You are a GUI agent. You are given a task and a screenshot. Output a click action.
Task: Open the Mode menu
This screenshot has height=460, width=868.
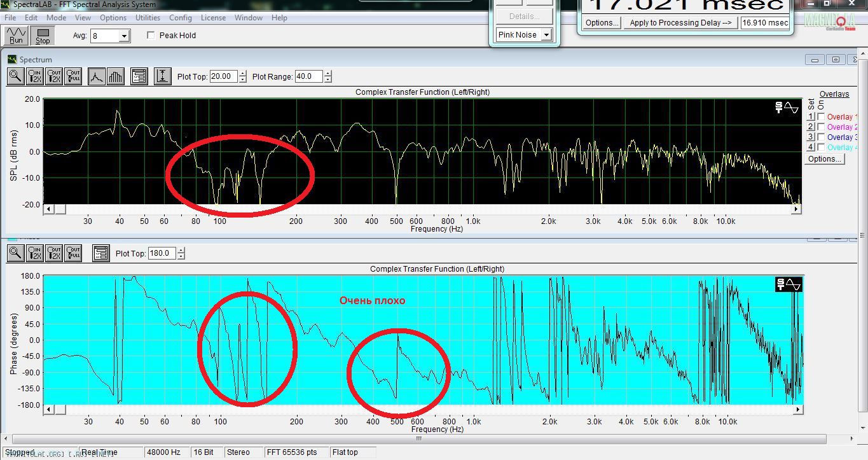coord(56,18)
